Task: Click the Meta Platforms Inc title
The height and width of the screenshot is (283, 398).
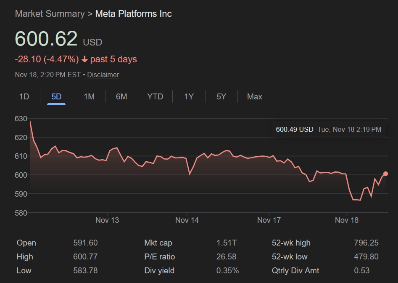Action: [x=133, y=14]
